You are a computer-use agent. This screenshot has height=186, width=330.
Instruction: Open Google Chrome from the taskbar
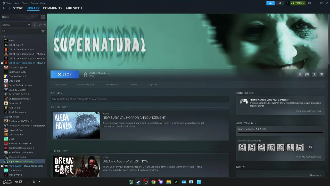(153, 182)
